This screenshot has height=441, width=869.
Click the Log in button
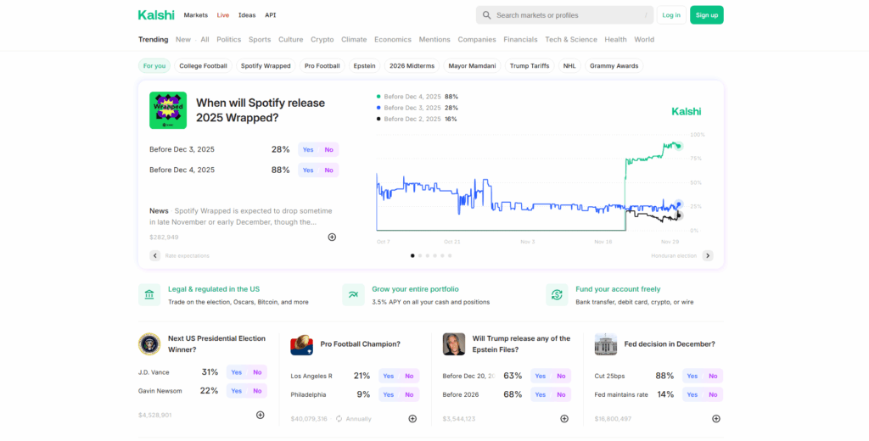tap(671, 15)
